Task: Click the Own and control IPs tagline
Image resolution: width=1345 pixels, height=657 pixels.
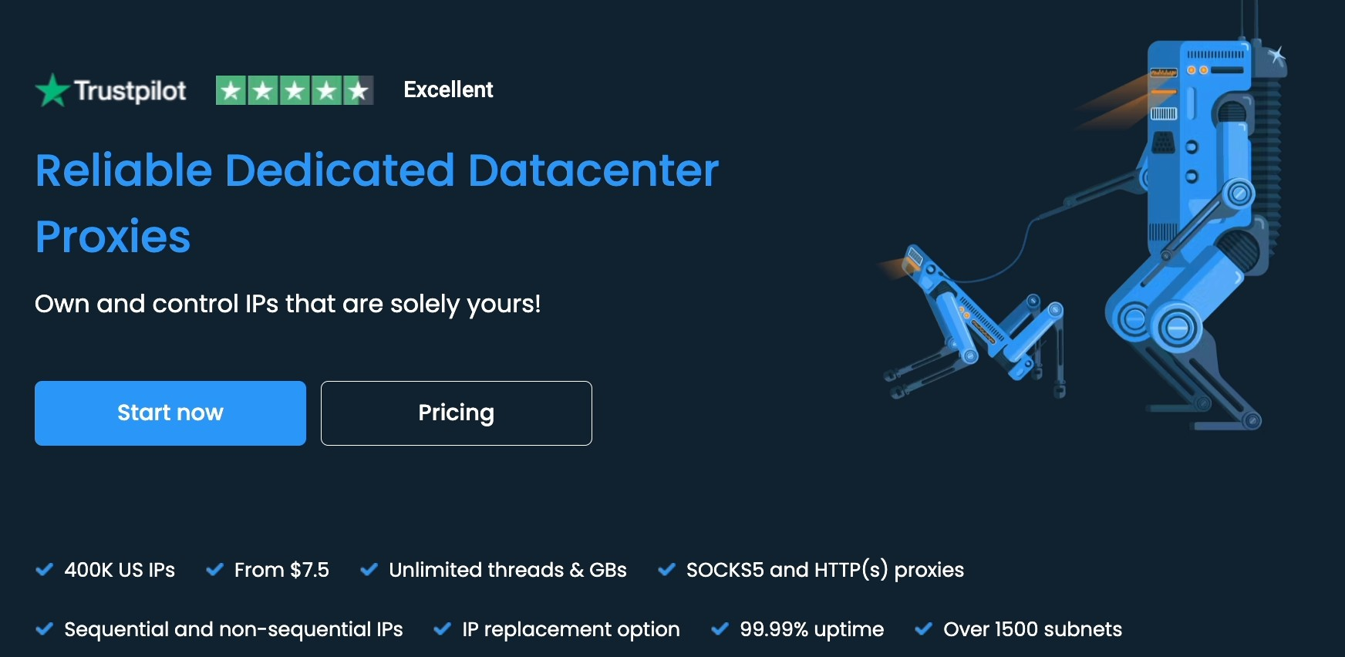Action: (x=288, y=304)
